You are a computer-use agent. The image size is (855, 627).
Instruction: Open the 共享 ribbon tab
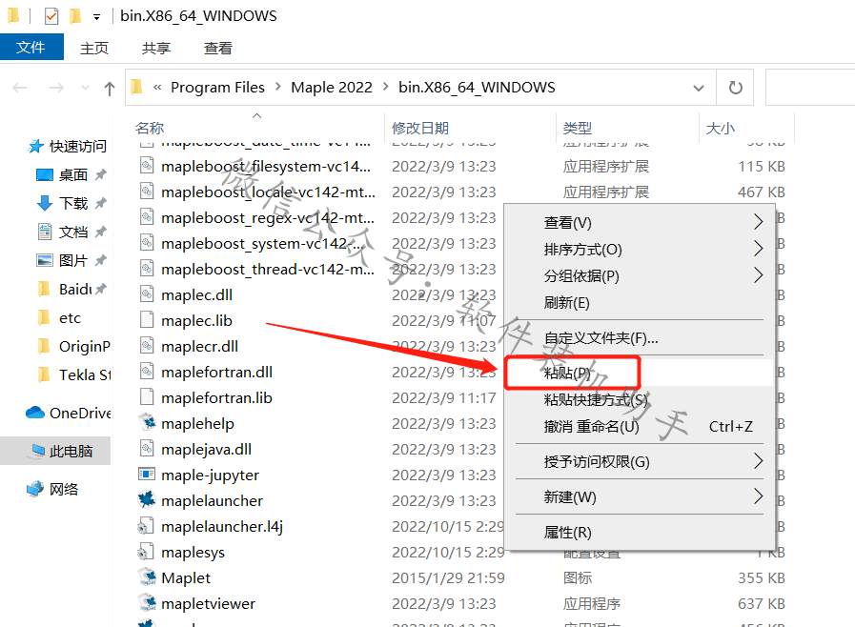pos(156,48)
